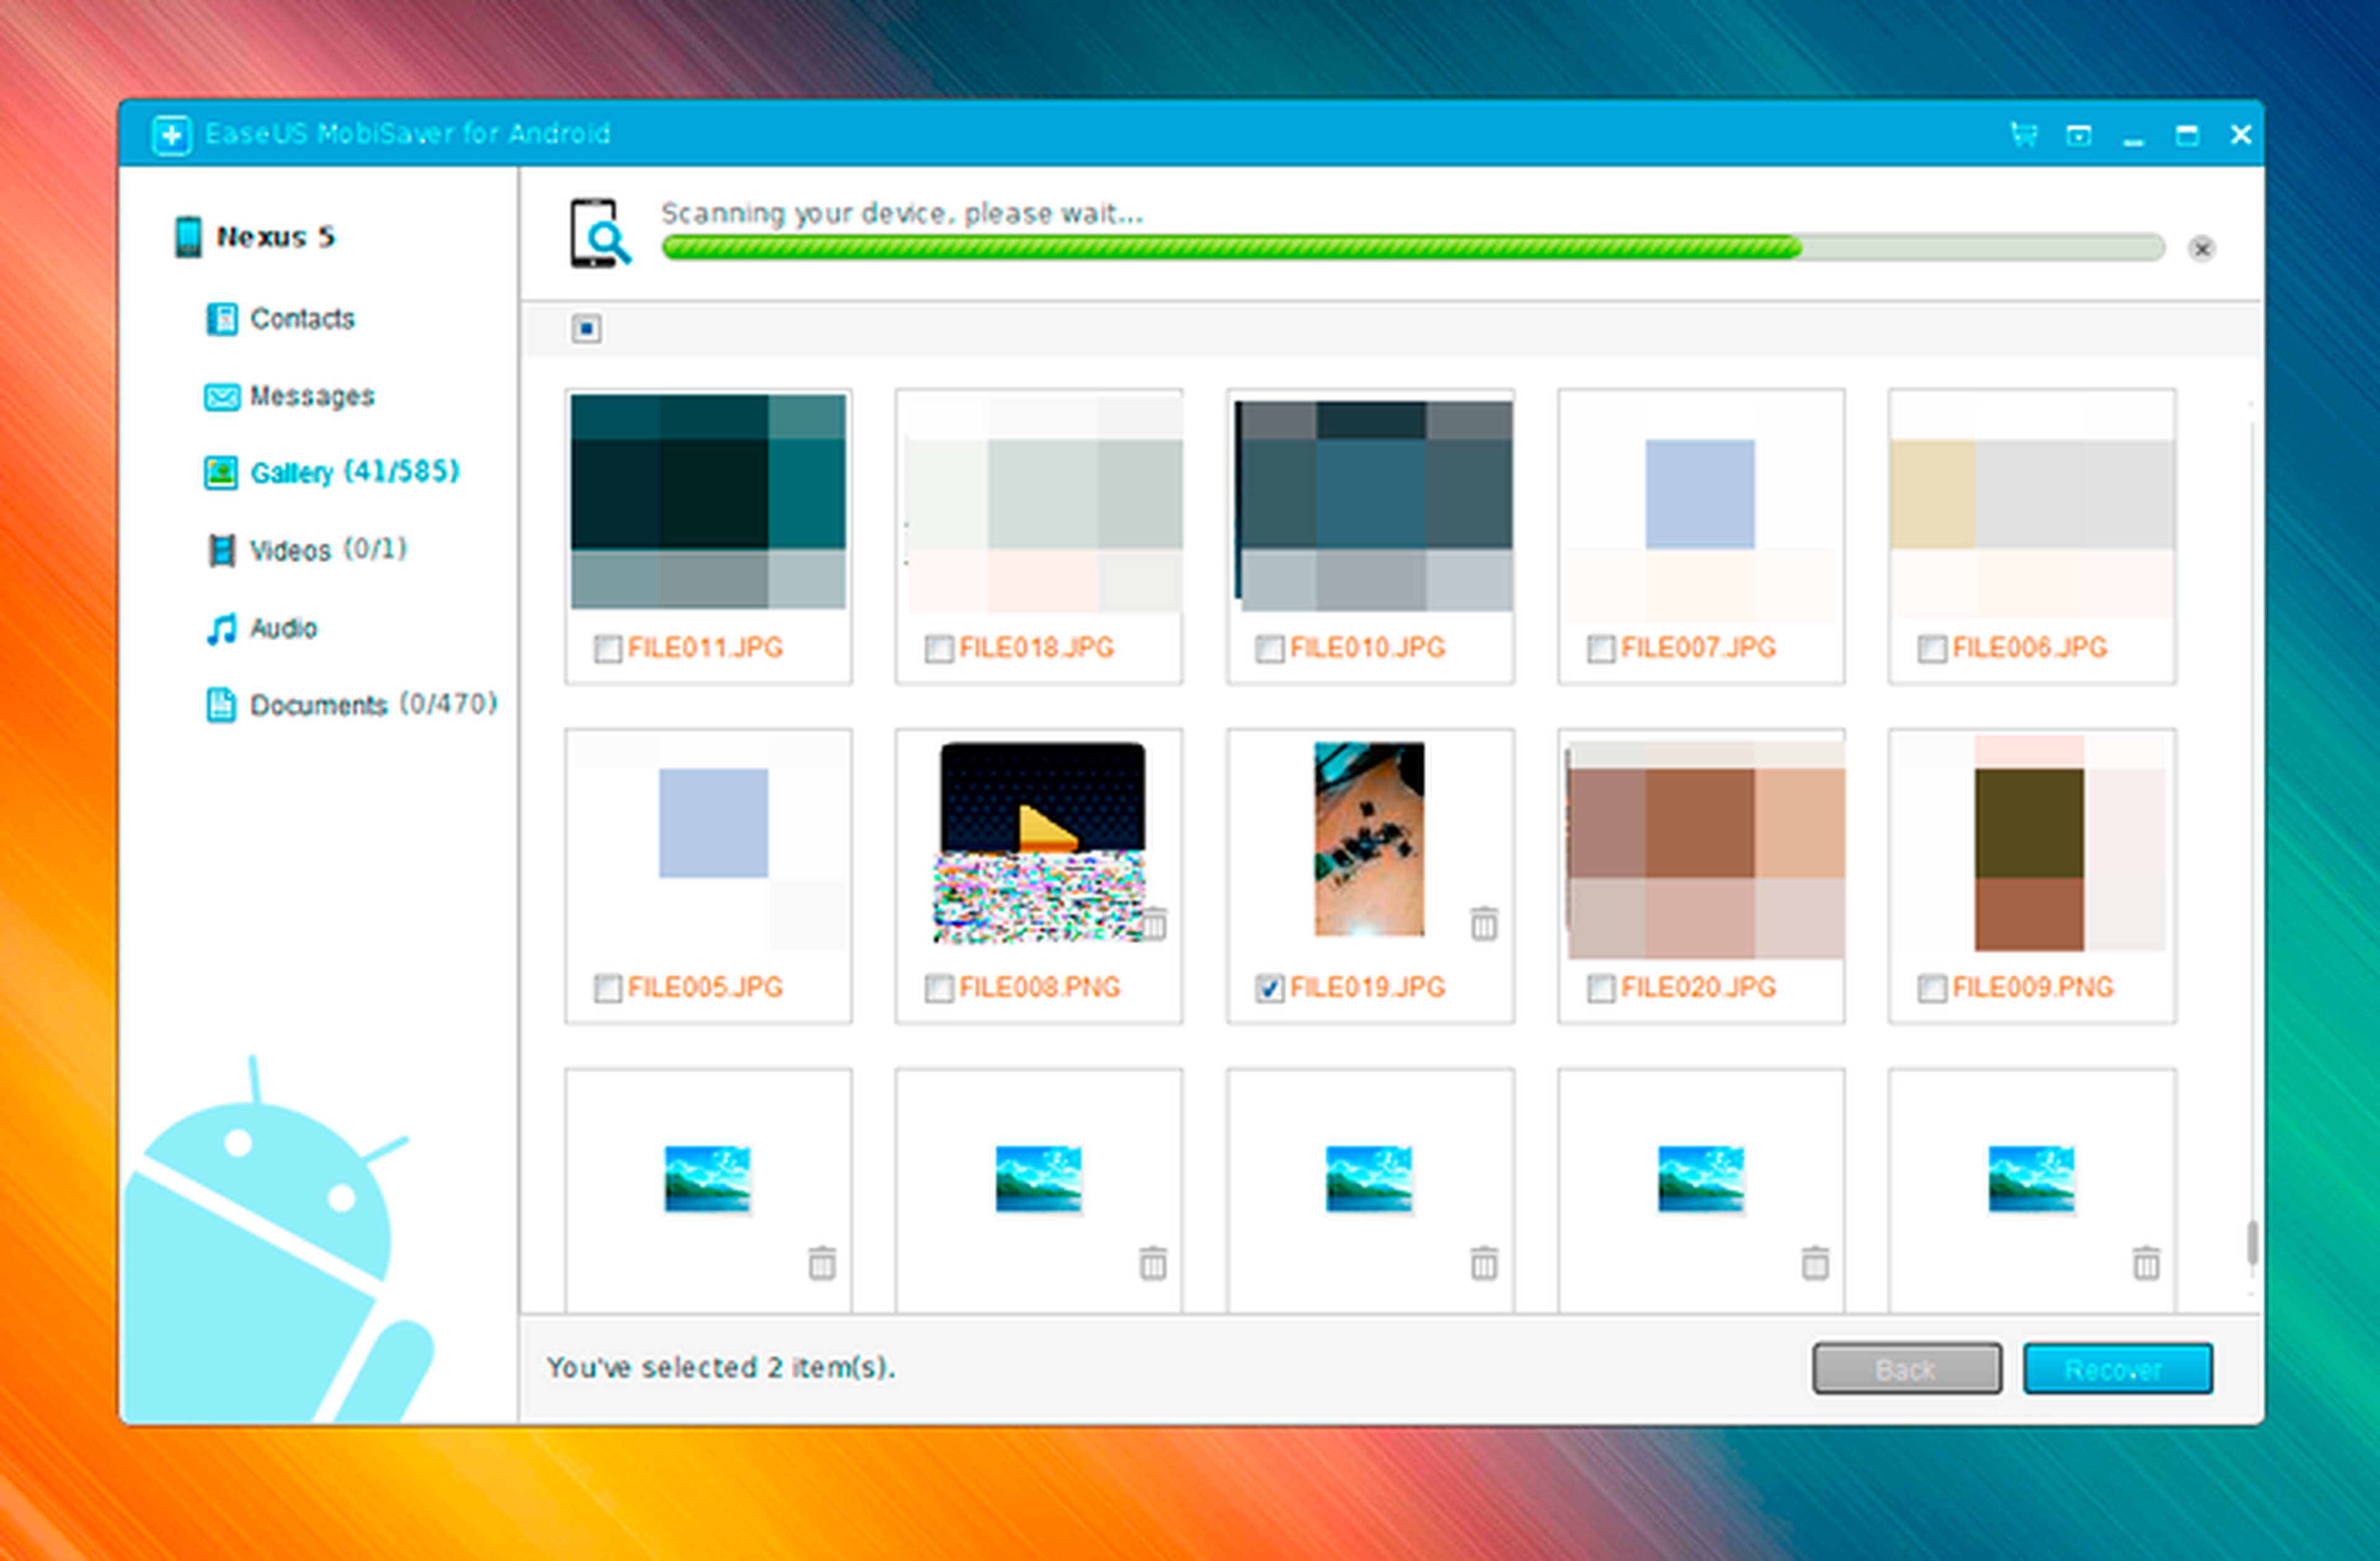Click trash icon on FILE008.PNG

[1155, 923]
